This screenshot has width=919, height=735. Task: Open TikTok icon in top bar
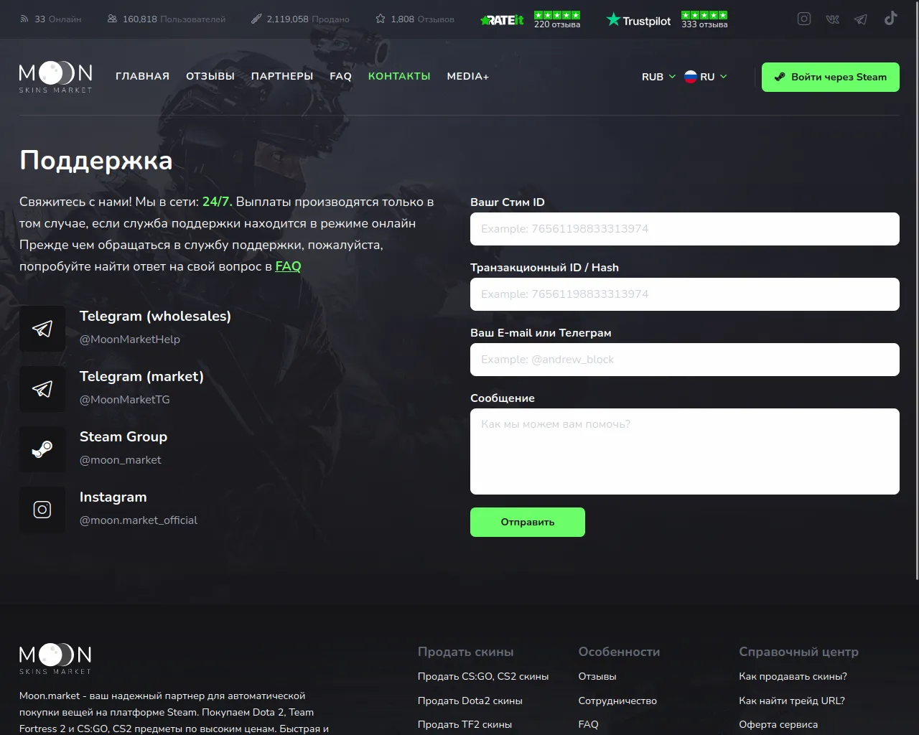[x=890, y=19]
